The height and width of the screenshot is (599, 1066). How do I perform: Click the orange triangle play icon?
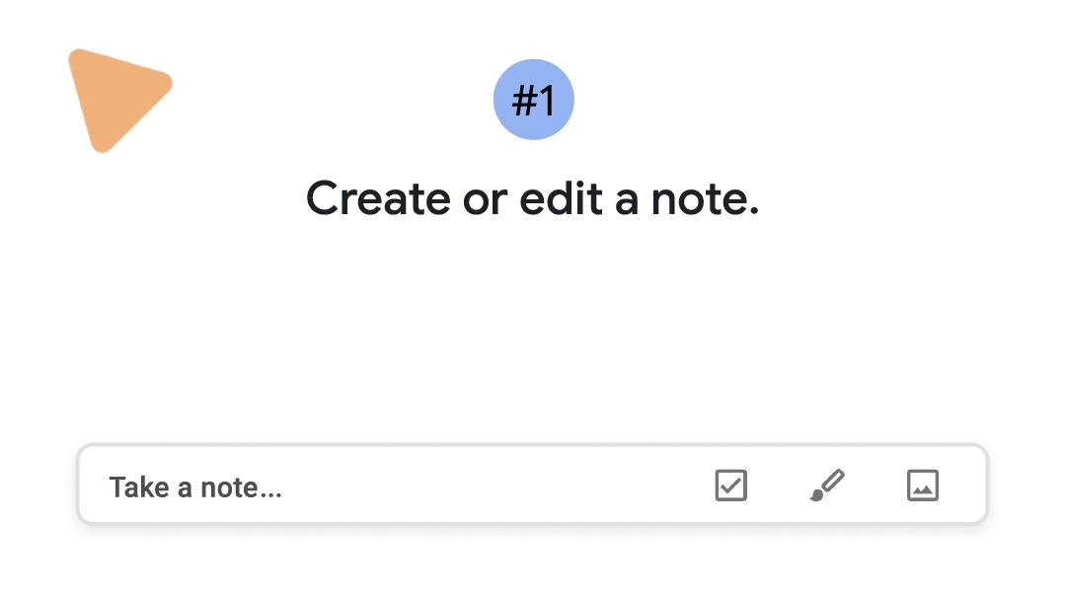click(114, 98)
